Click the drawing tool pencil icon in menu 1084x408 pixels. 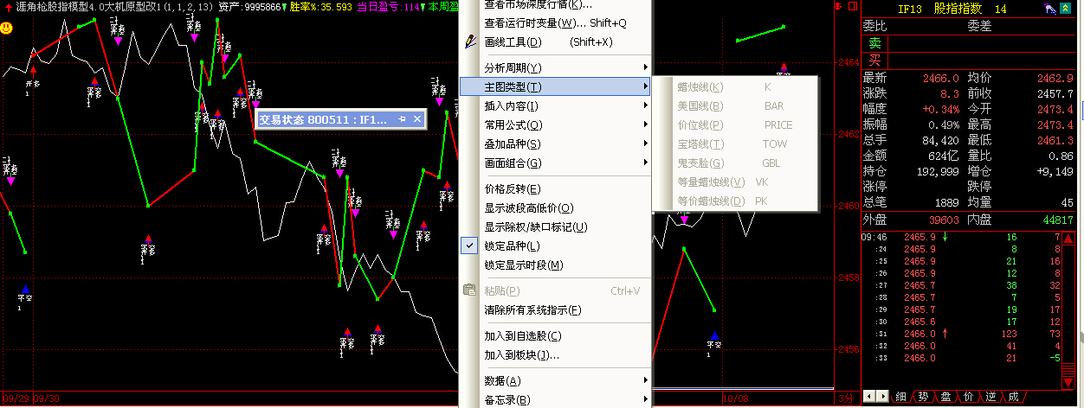tap(470, 41)
